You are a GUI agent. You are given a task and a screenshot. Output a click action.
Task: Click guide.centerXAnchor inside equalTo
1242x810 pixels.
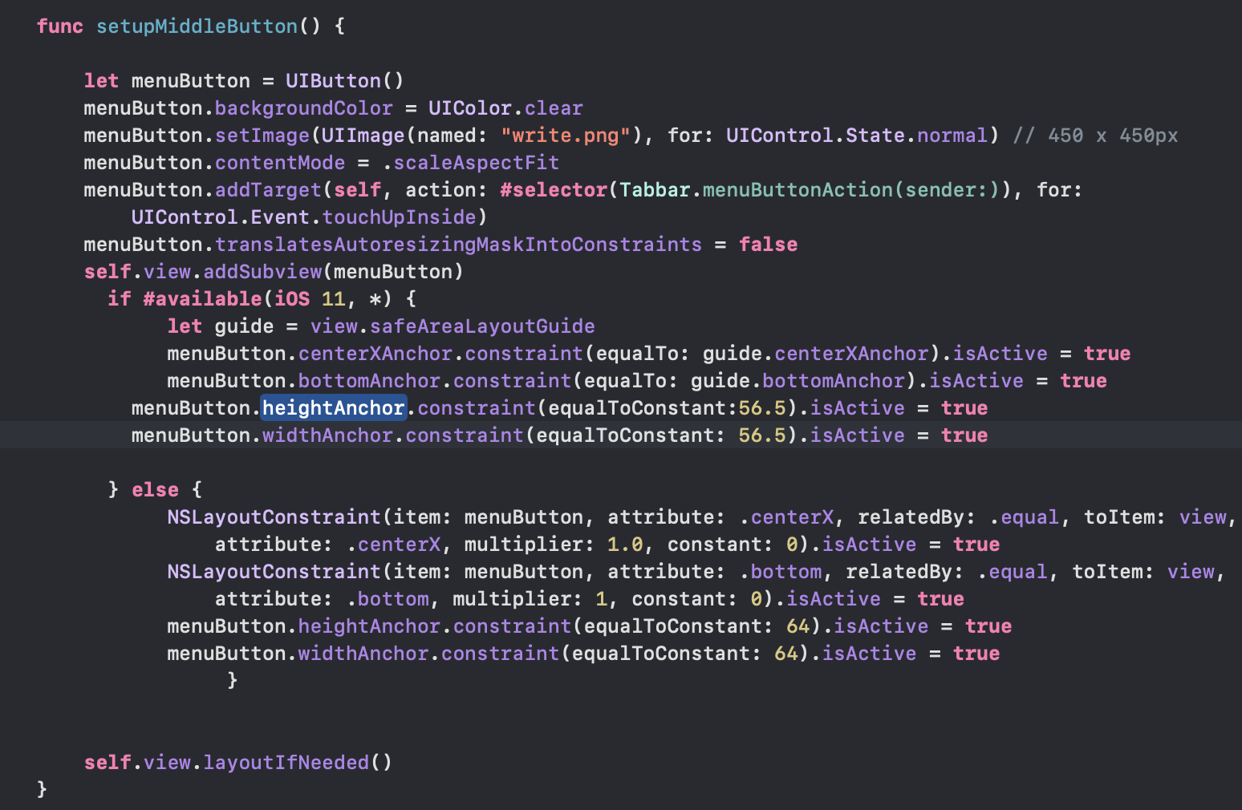[x=815, y=354]
